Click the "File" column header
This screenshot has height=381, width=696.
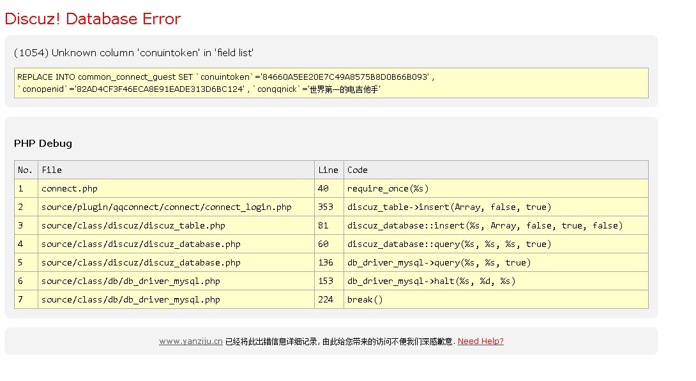coord(52,170)
